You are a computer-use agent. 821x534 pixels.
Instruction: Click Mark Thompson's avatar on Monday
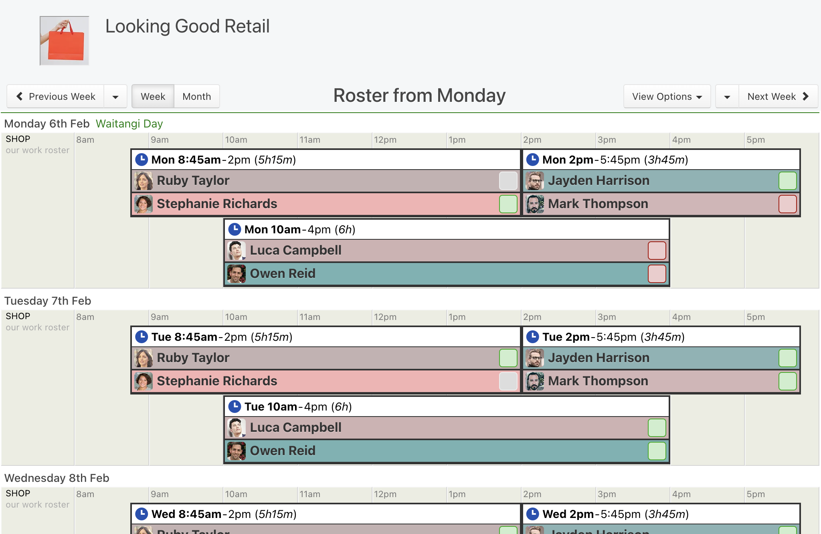(535, 204)
